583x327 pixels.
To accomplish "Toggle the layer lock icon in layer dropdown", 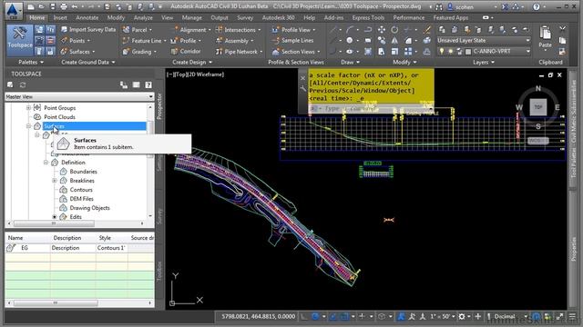I will point(459,52).
